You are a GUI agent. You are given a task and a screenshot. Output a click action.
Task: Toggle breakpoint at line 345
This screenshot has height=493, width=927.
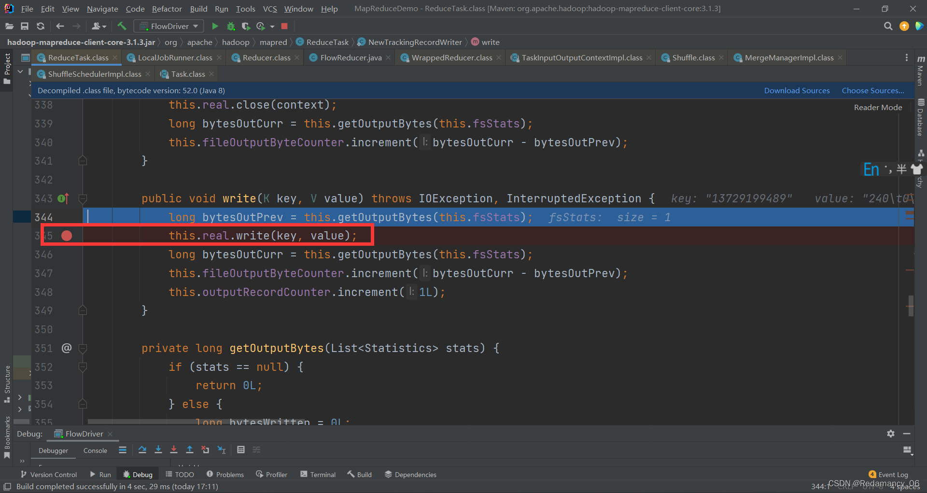pos(67,236)
